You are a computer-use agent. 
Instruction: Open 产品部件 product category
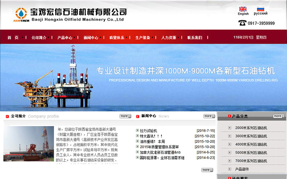pos(242,169)
